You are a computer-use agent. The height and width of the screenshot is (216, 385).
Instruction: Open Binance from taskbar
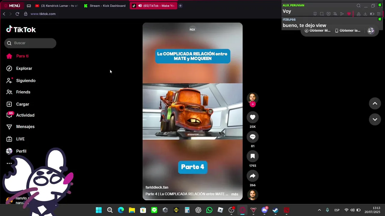pyautogui.click(x=176, y=210)
